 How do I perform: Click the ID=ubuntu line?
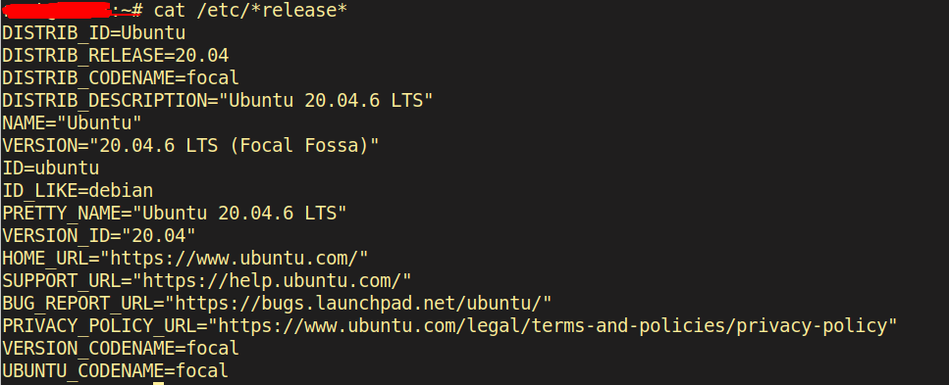[x=50, y=168]
